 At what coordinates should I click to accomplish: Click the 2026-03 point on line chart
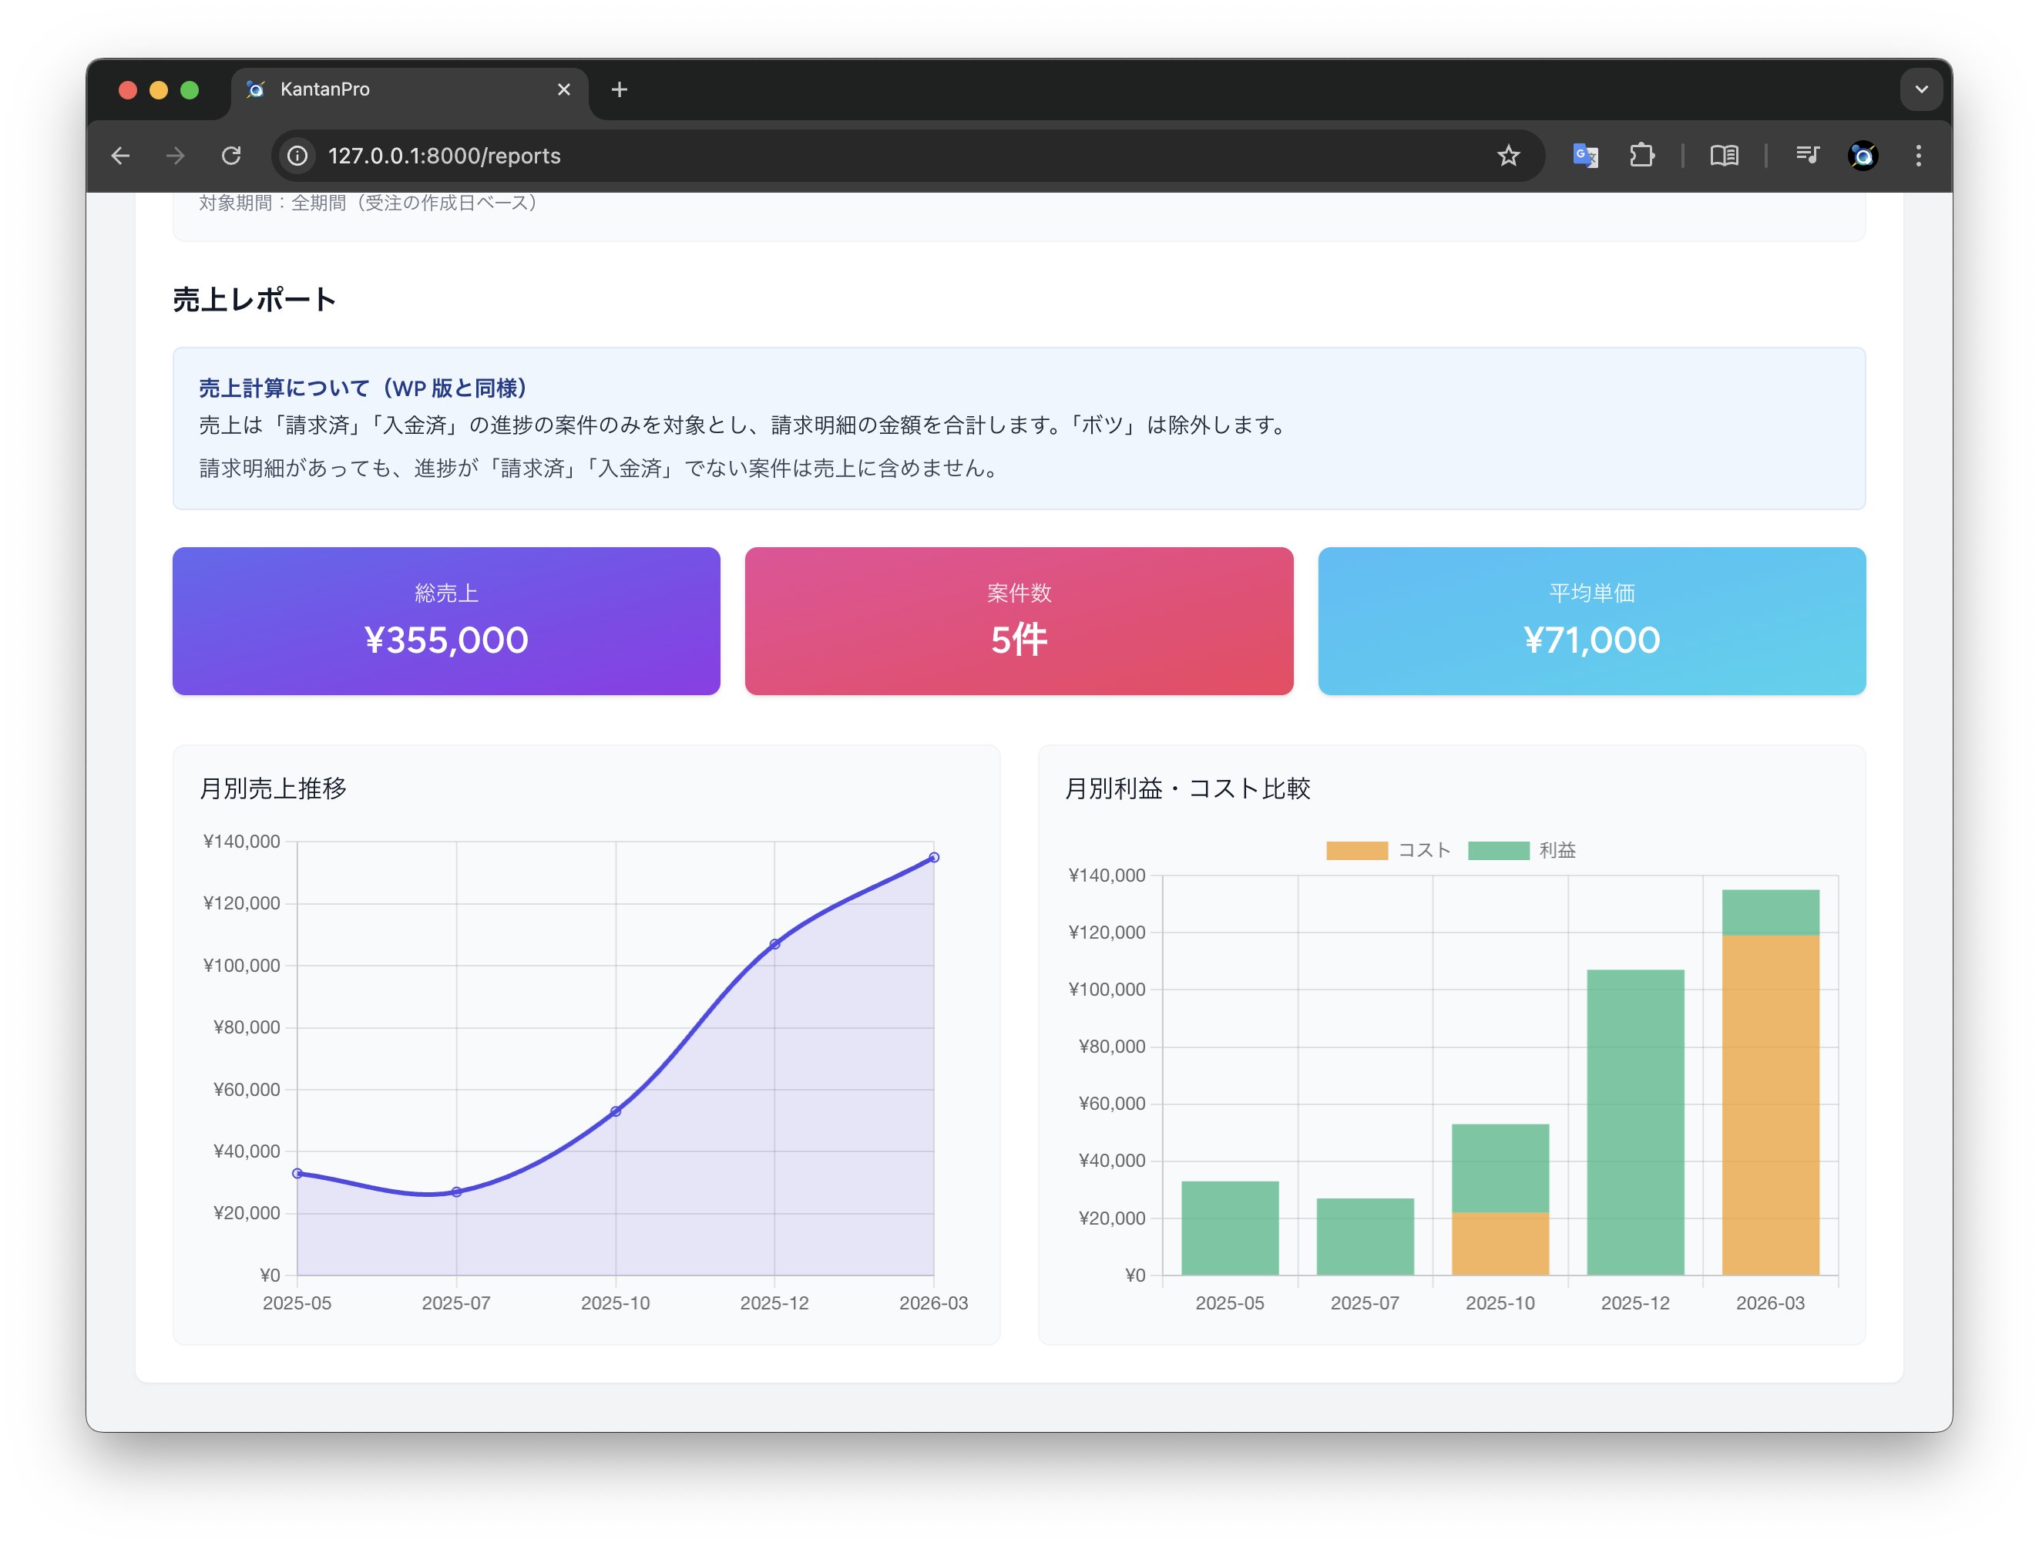(934, 857)
